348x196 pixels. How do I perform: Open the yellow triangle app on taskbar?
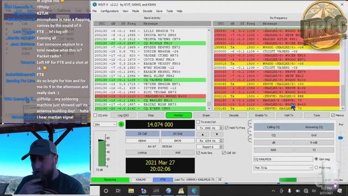point(181,191)
